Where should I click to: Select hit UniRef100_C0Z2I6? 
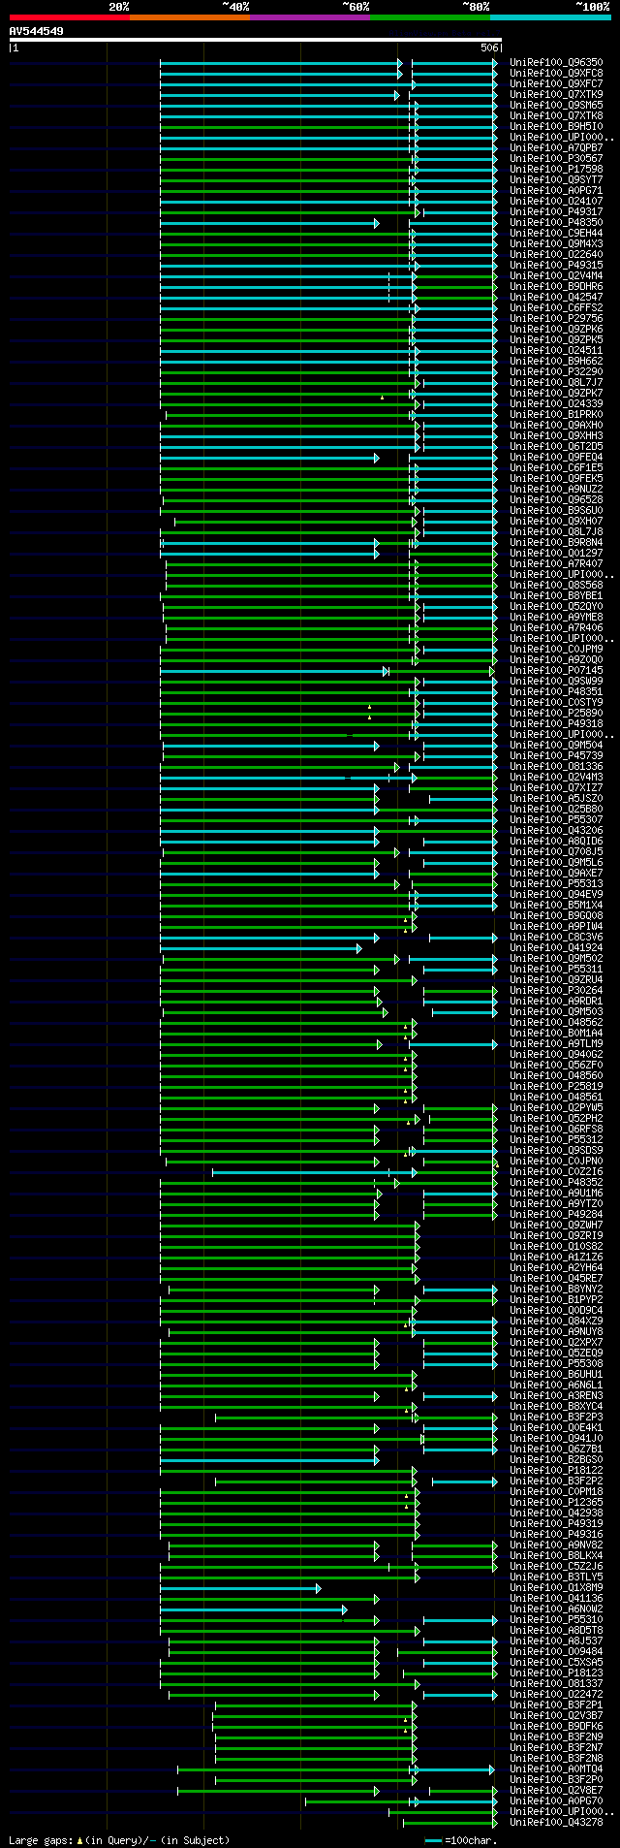[556, 1171]
